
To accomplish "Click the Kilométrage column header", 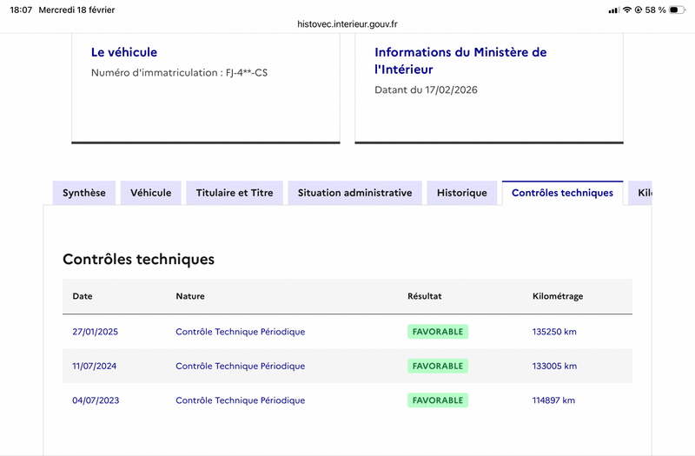I will point(558,296).
